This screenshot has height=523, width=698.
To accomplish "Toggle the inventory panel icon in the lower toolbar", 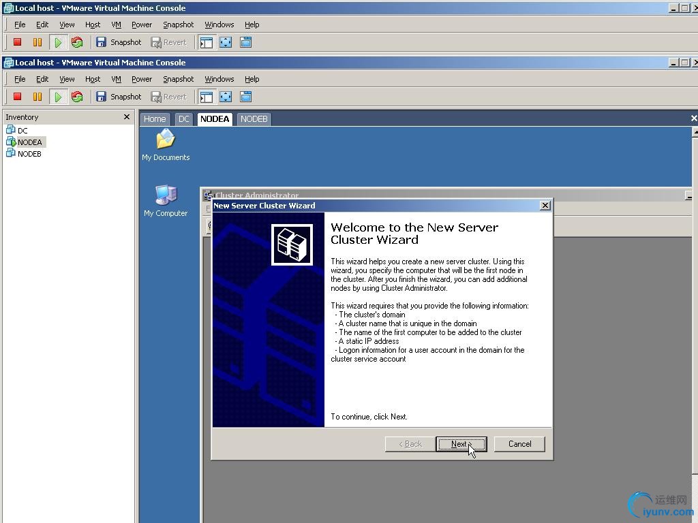I will tap(207, 97).
